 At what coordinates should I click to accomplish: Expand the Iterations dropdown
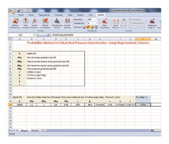coord(97,19)
